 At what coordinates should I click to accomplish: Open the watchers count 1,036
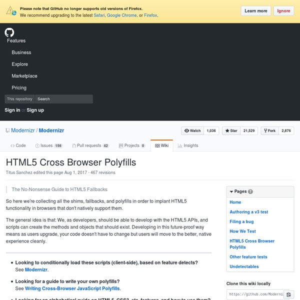click(211, 130)
